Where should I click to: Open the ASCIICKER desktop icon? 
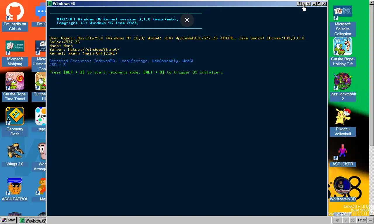[x=342, y=155]
